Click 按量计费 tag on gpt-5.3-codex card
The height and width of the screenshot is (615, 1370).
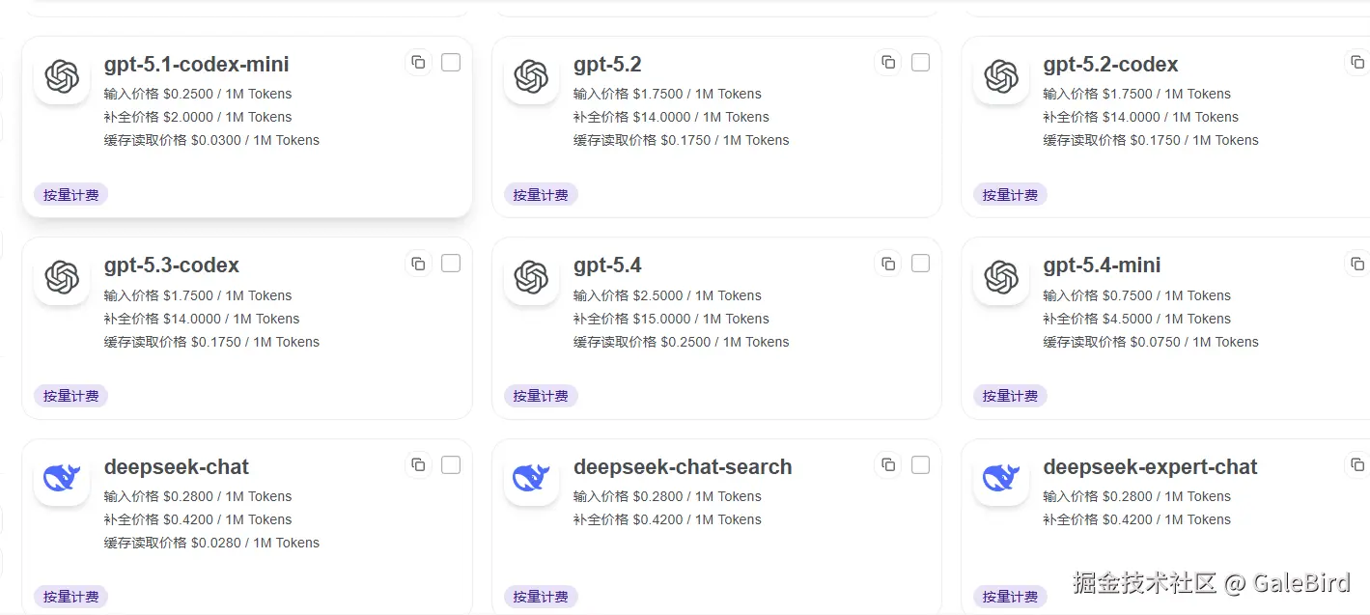click(x=70, y=396)
